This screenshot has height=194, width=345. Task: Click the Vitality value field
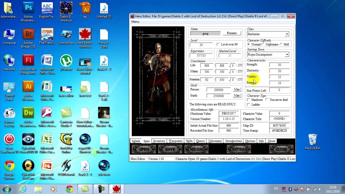(x=279, y=77)
